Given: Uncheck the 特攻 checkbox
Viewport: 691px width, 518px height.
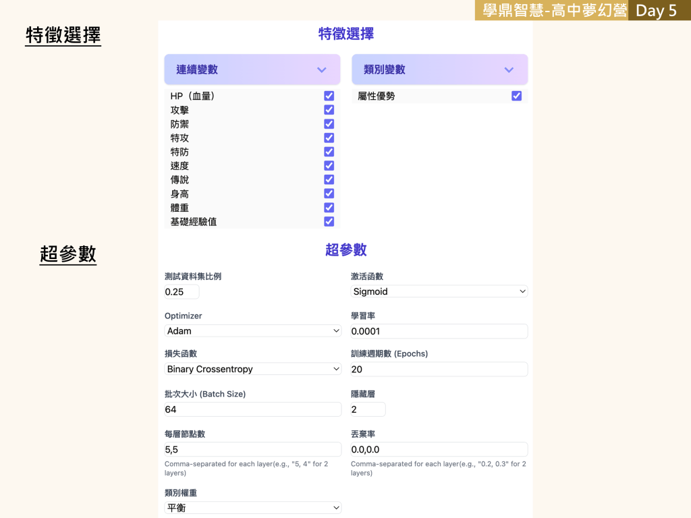Looking at the screenshot, I should (329, 138).
